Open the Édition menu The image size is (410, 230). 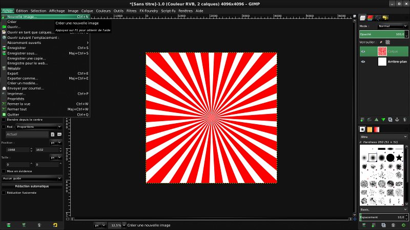22,11
